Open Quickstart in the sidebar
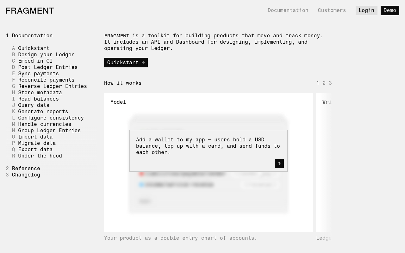Viewport: 405px width, 253px height. coord(34,48)
